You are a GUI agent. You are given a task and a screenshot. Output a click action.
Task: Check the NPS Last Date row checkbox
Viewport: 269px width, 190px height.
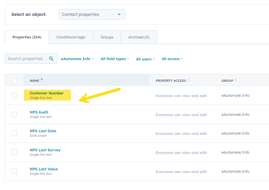point(14,133)
